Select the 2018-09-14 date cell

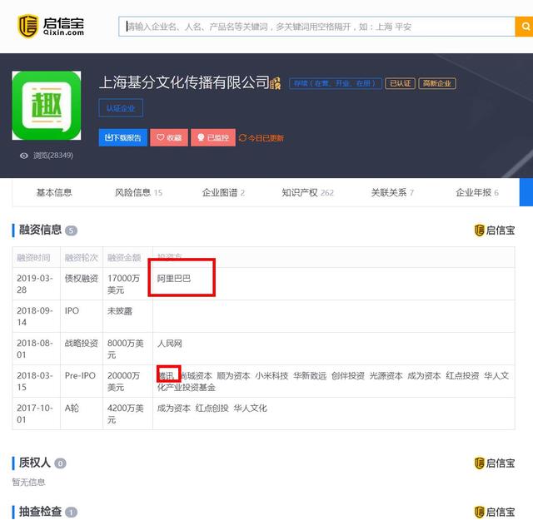(x=35, y=316)
